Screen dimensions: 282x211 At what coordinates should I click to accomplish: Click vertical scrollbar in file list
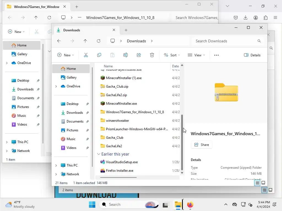coord(182,143)
